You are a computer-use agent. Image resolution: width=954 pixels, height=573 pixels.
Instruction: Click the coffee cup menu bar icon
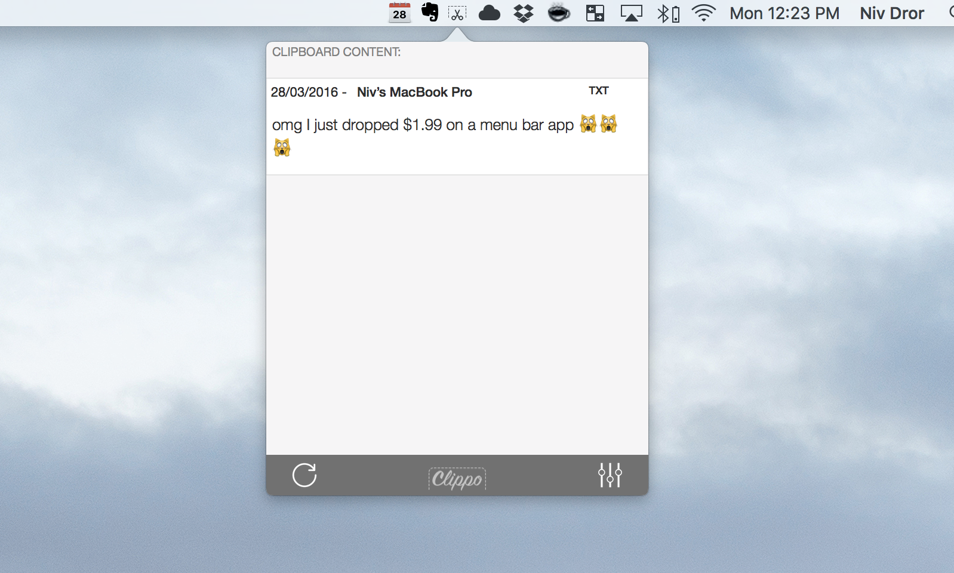tap(559, 13)
